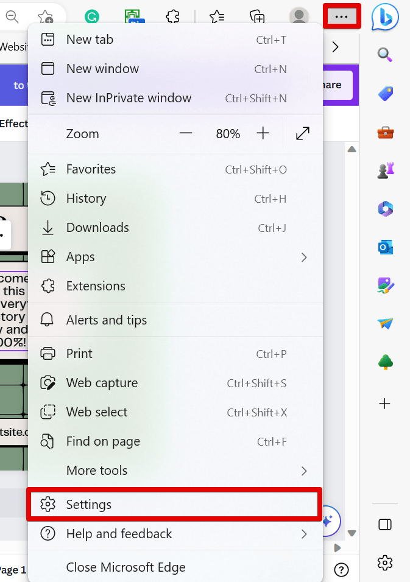Open Drop via the paper plane icon

[385, 324]
